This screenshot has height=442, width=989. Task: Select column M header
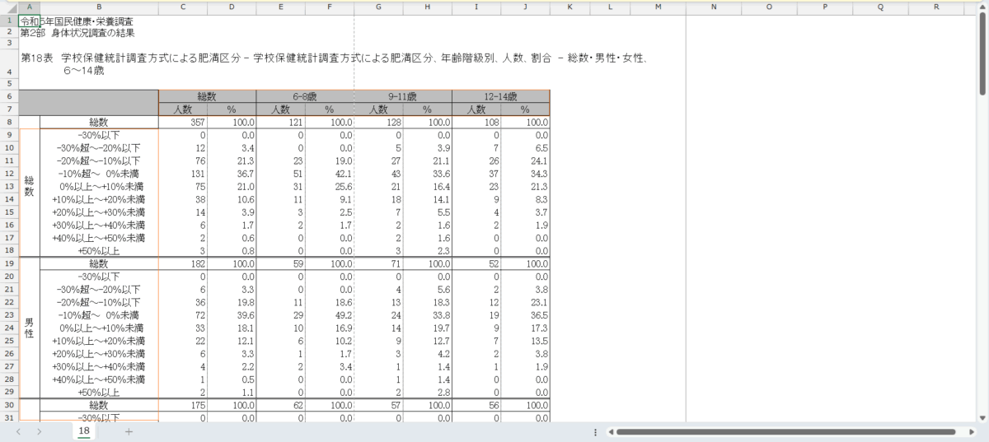[659, 7]
